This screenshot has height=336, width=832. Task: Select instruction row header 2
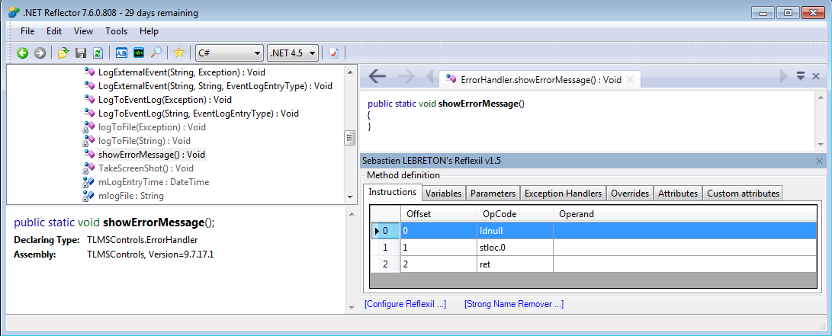coord(385,264)
